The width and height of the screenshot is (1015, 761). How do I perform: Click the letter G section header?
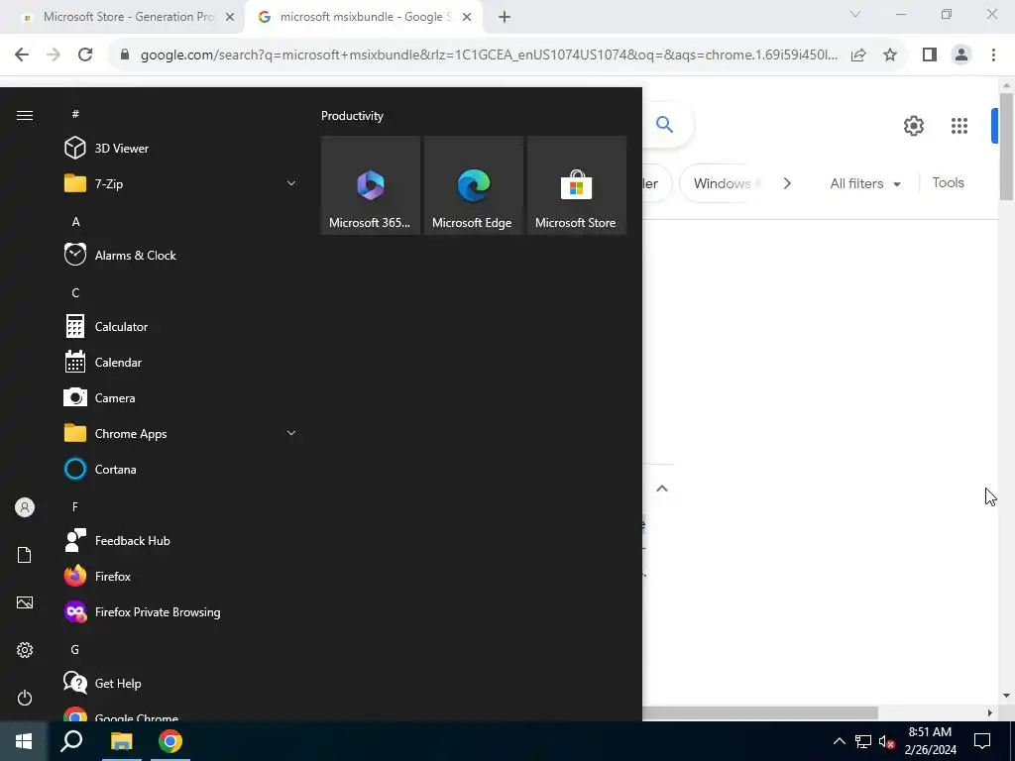pos(75,649)
